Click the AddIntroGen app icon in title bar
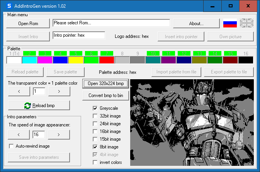The image size is (260, 172). coord(9,6)
